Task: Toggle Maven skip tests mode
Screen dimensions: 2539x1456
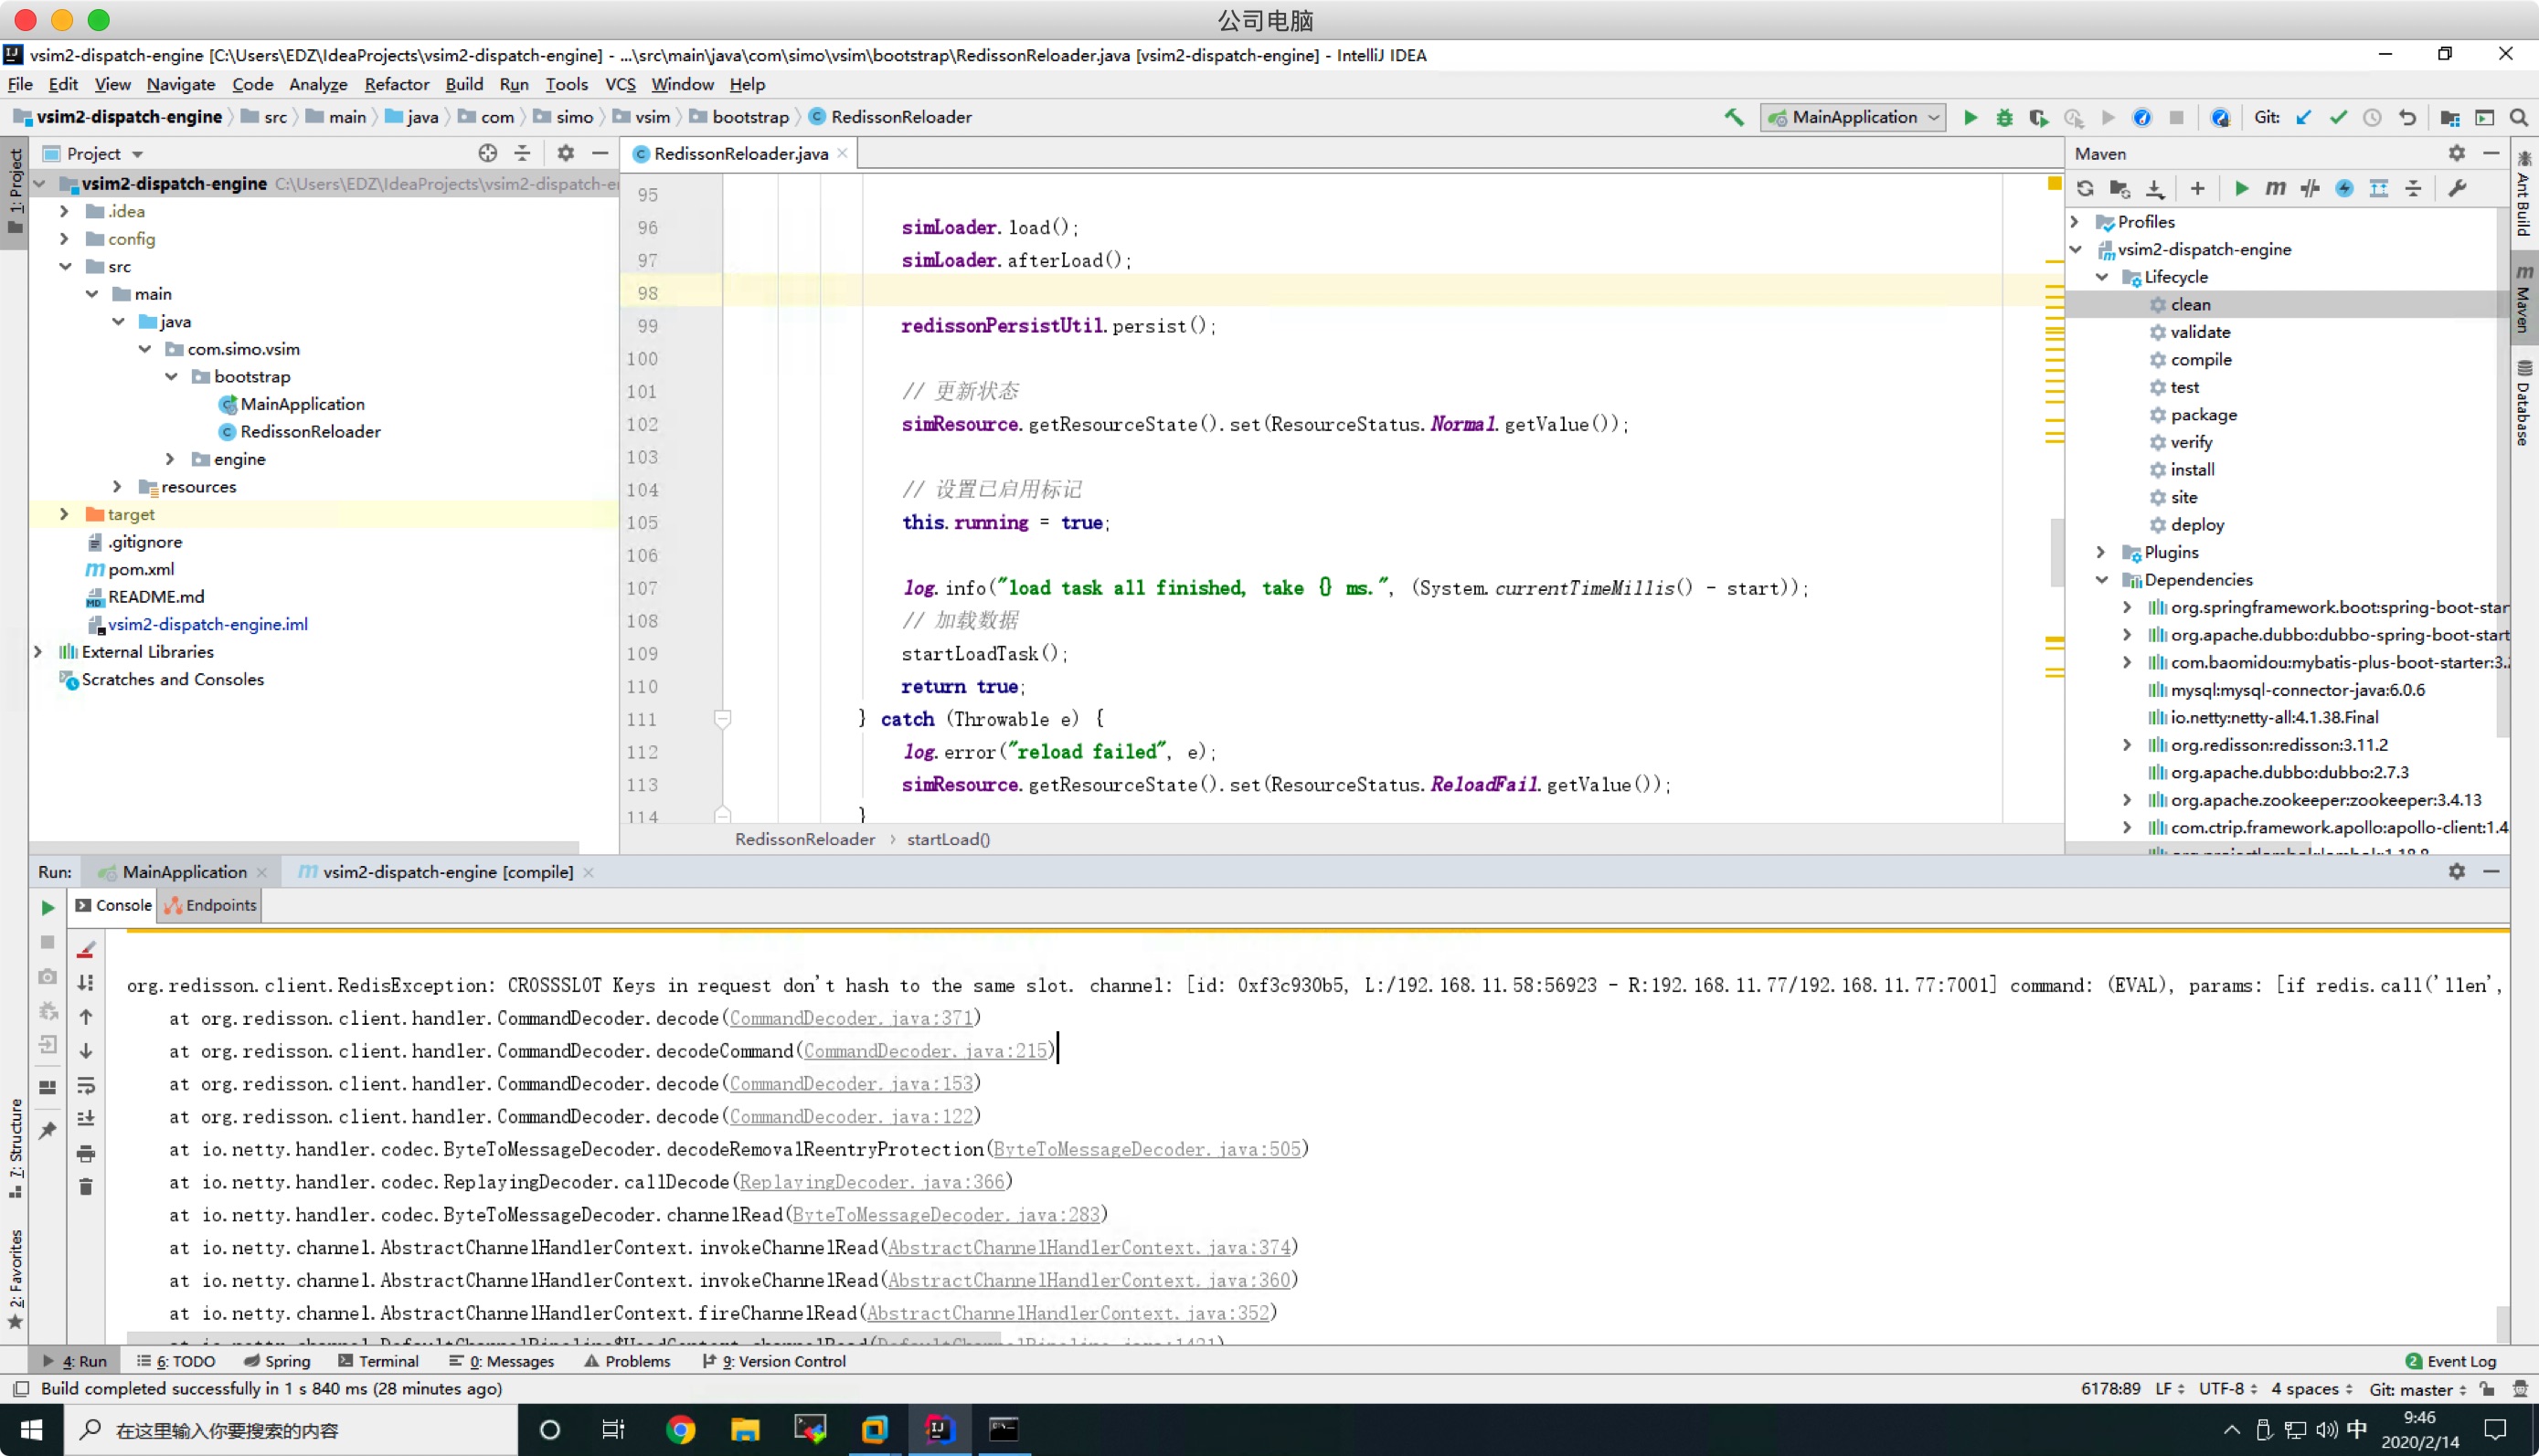Action: [2344, 188]
